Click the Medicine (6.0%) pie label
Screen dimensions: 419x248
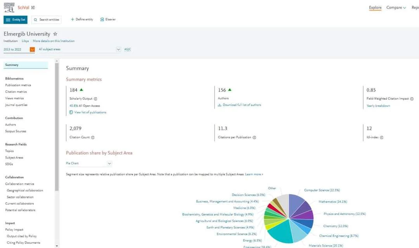click(x=244, y=208)
